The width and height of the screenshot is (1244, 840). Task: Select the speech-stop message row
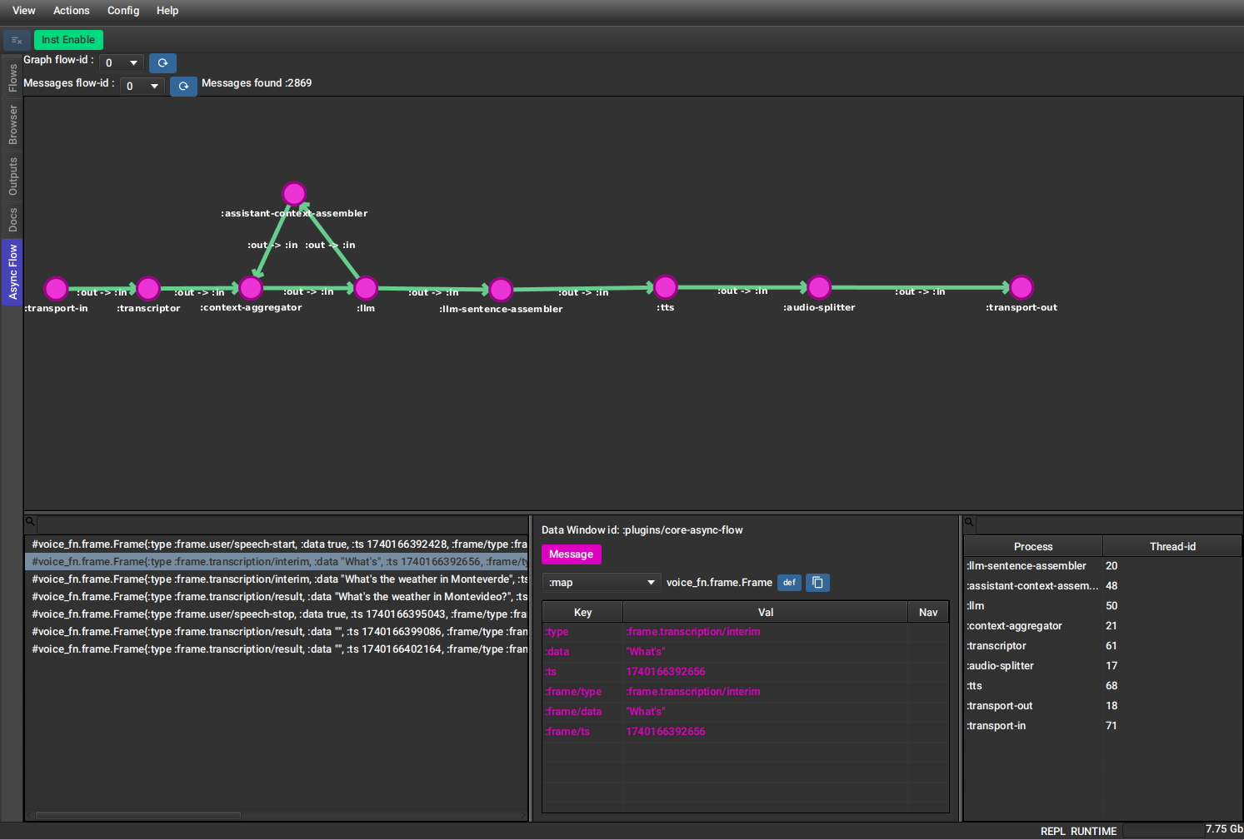click(277, 614)
